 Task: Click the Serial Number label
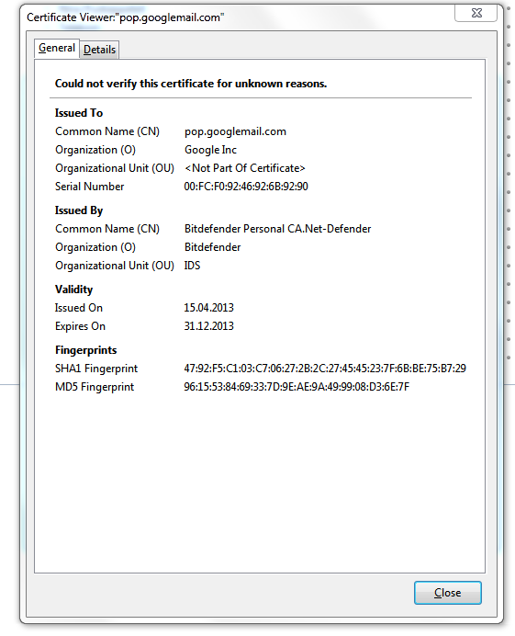coord(90,187)
